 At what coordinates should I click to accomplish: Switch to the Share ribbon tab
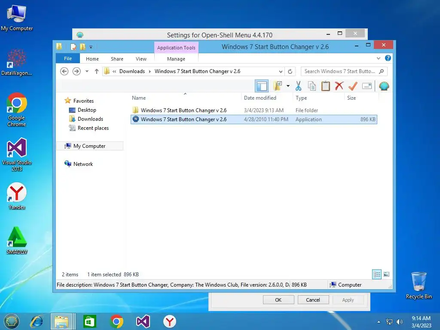click(x=117, y=59)
